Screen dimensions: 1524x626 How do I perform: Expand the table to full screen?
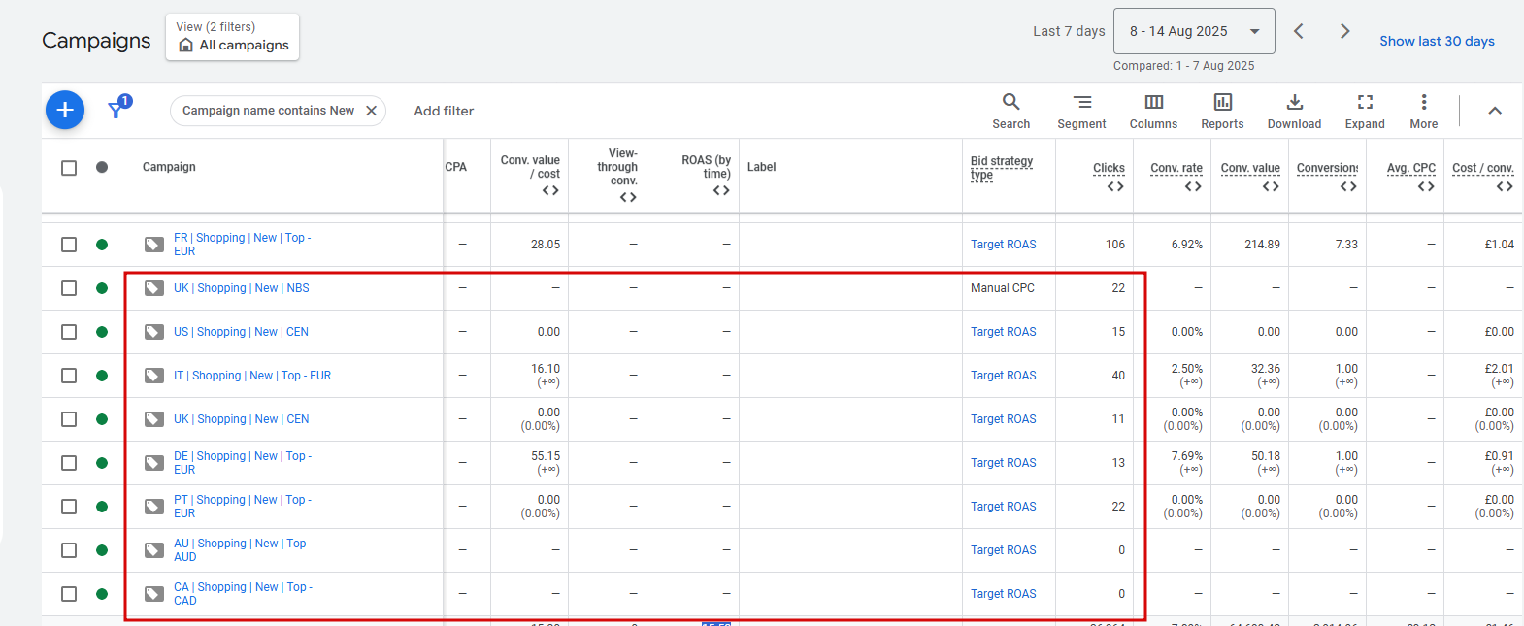[x=1365, y=111]
